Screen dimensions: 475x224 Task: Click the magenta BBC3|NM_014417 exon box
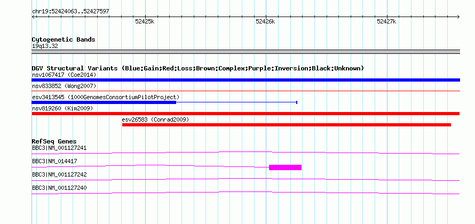285,167
